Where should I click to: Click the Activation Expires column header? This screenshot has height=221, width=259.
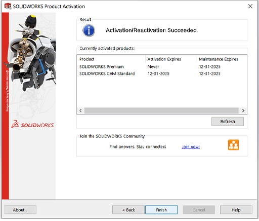pyautogui.click(x=171, y=59)
